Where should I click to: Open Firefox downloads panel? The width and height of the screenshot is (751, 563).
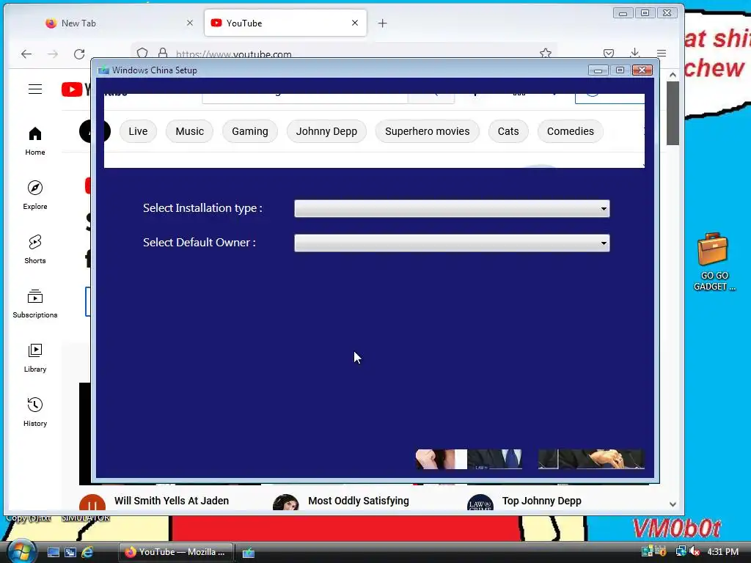635,53
